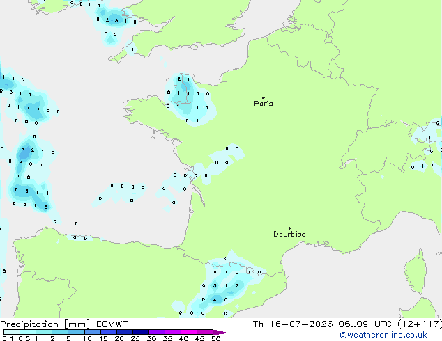Viewport: 442px width, 341px height.
Task: Click the 35 legend scale label
Action: pyautogui.click(x=167, y=338)
